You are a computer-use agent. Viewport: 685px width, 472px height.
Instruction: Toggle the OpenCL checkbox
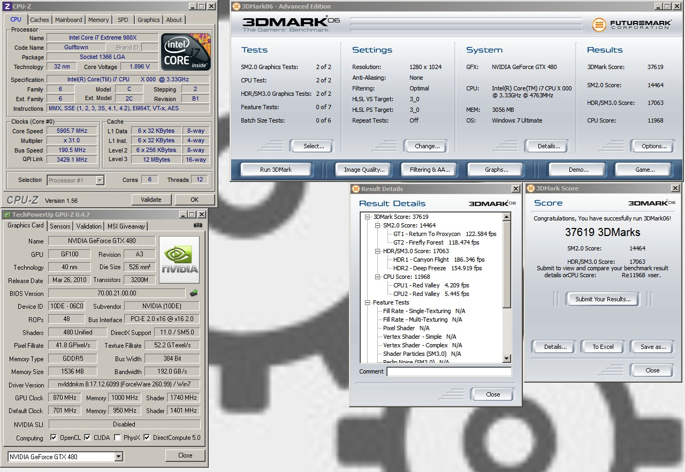click(x=54, y=438)
